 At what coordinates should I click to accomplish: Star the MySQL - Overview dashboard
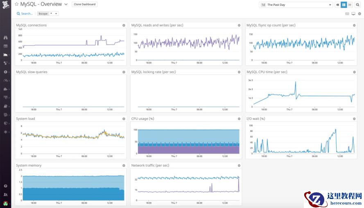click(x=17, y=4)
